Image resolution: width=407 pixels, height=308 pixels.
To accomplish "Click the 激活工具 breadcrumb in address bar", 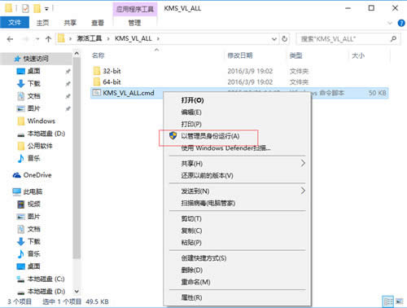I will click(90, 38).
